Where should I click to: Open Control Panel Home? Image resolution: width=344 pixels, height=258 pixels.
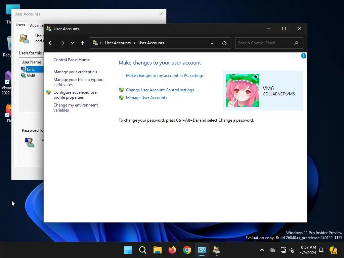(72, 60)
